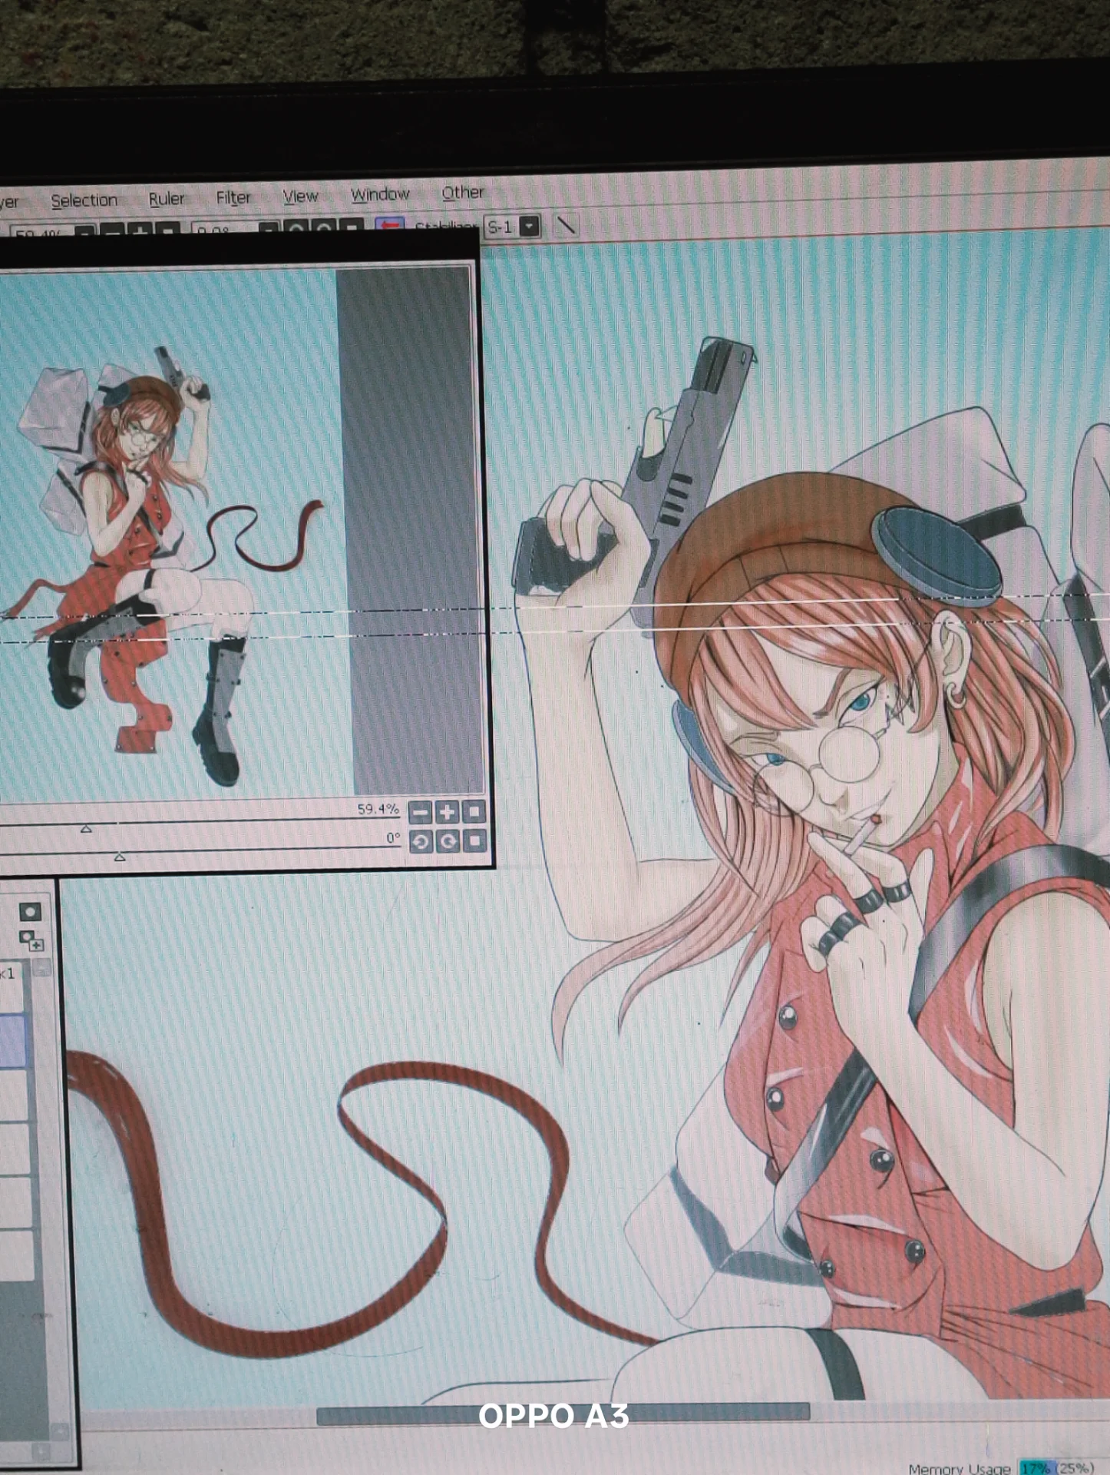Open the Filter menu
The width and height of the screenshot is (1110, 1475).
coord(233,198)
